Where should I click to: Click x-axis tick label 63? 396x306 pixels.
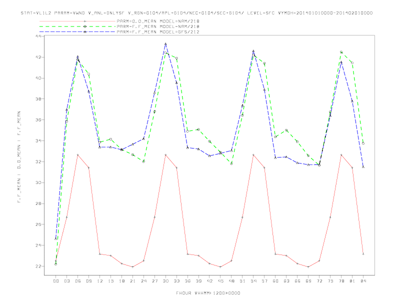click(286, 281)
